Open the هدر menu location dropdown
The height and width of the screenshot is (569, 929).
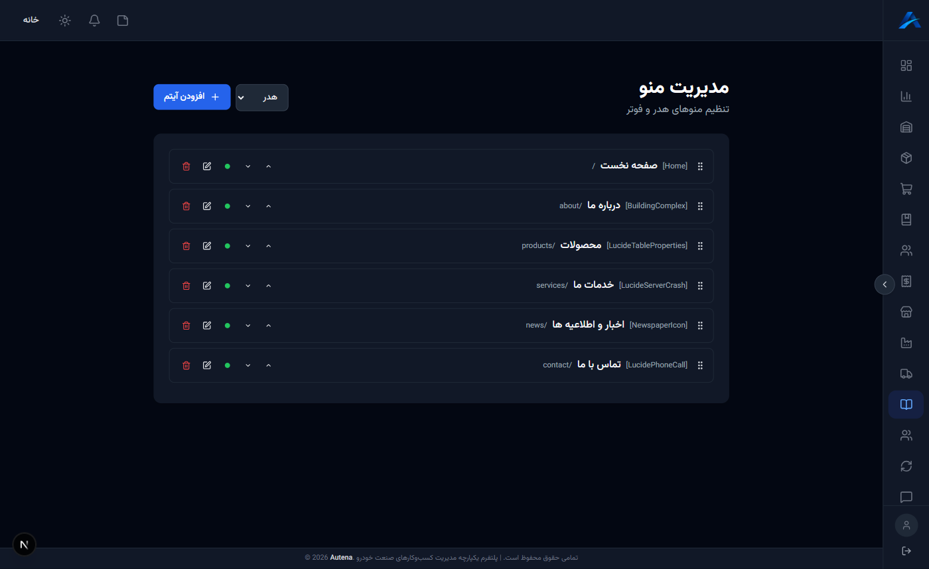(x=262, y=97)
